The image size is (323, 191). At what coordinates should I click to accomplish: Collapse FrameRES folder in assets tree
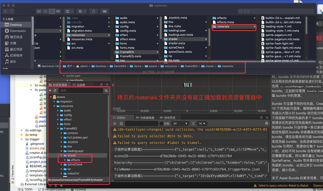pos(58,129)
